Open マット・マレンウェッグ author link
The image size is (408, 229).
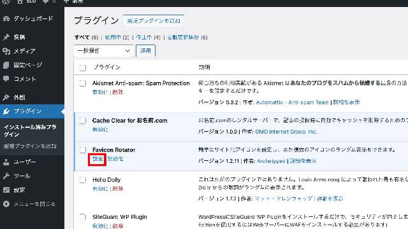coord(283,198)
